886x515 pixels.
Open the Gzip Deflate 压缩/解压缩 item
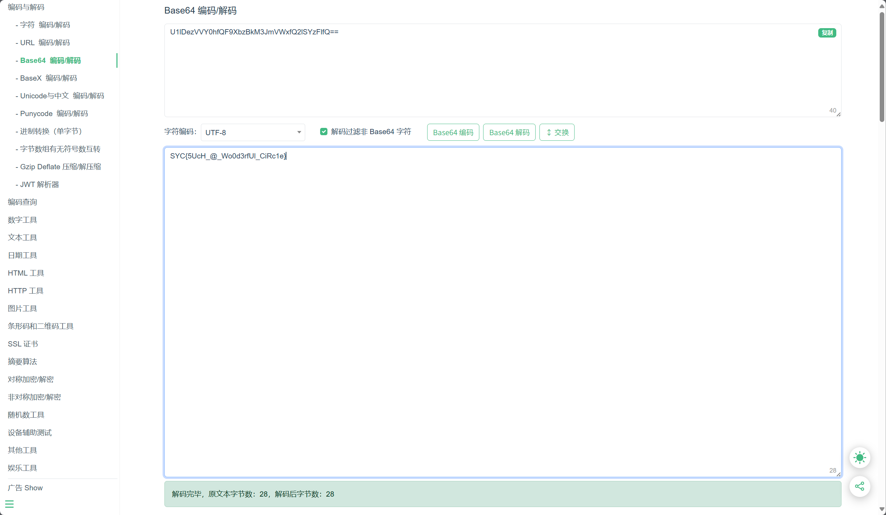click(x=60, y=167)
